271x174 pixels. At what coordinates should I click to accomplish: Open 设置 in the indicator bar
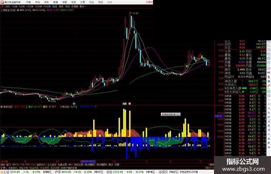pos(117,165)
